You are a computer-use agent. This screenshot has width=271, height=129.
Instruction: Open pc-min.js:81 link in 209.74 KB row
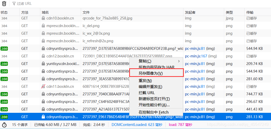(x=195, y=64)
